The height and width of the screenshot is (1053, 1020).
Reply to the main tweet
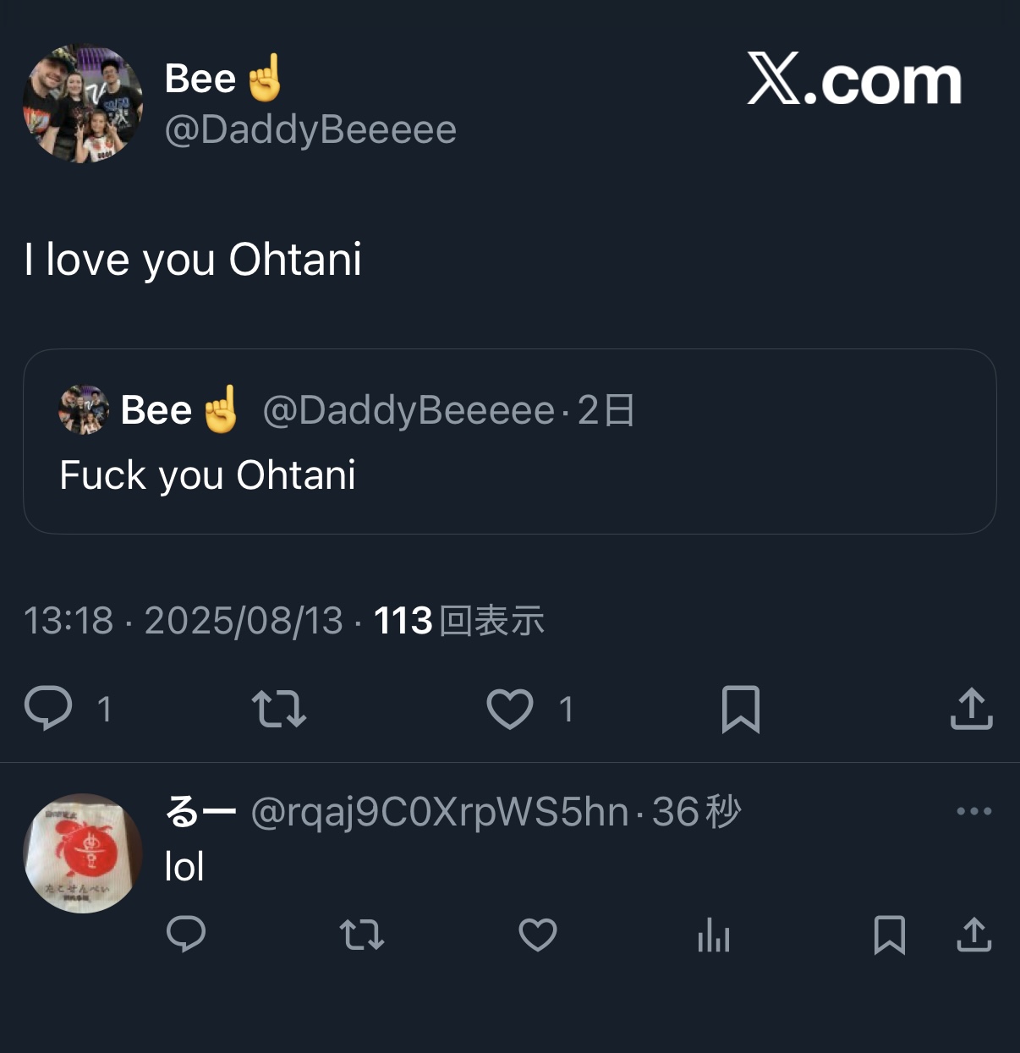point(49,709)
